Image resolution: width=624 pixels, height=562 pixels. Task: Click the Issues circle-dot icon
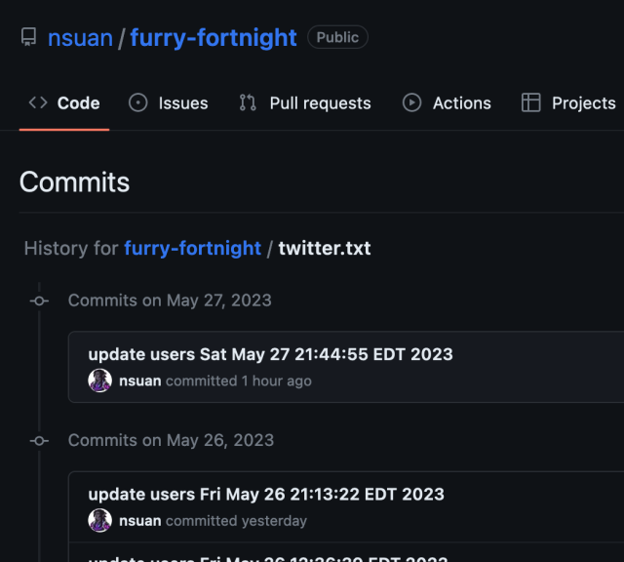click(138, 102)
